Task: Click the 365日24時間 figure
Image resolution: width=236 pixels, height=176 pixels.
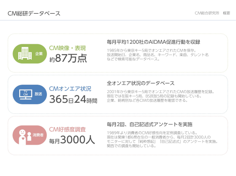Action: point(73,99)
